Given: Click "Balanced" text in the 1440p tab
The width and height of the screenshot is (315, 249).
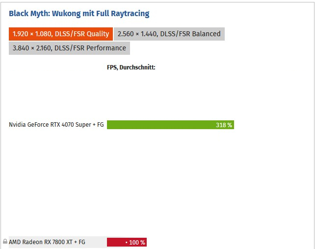Looking at the screenshot, I should pos(206,34).
